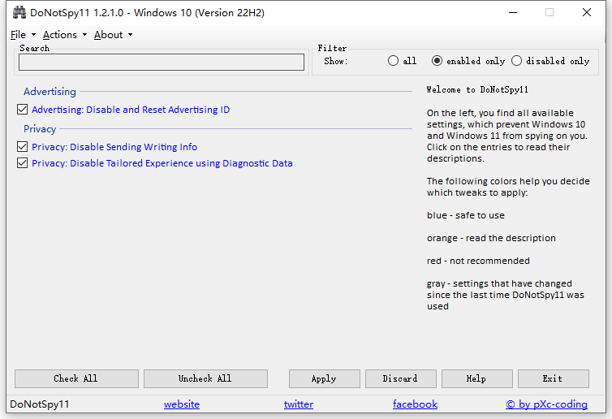612x419 pixels.
Task: Click the 'Welcome to DoNotSpy11' heading
Action: pos(477,90)
